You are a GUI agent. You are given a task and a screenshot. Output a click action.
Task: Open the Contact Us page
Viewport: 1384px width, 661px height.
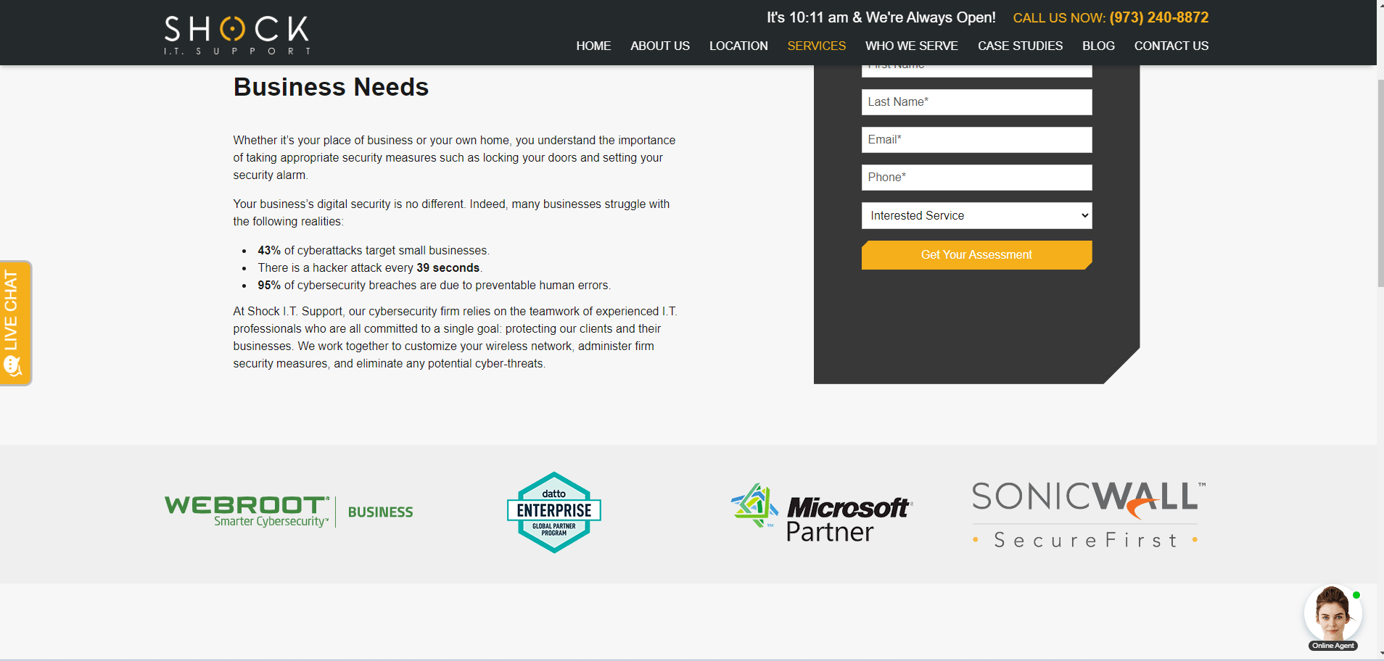[1171, 46]
